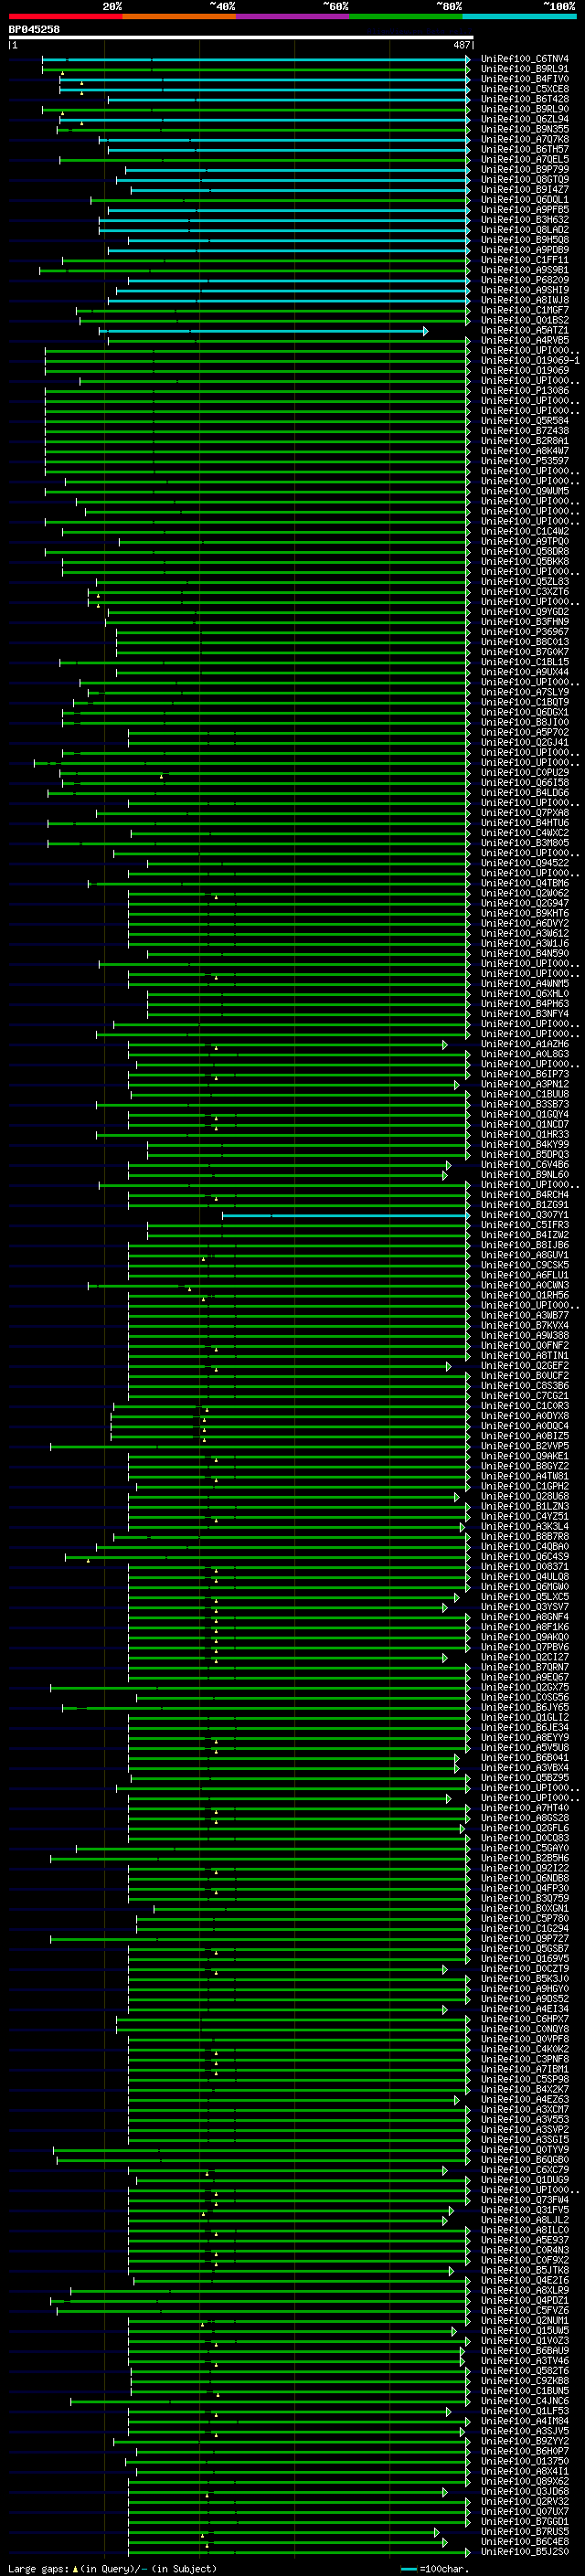Select hit label UniRef100_A4RV85
The image size is (585, 2576).
pos(525,341)
